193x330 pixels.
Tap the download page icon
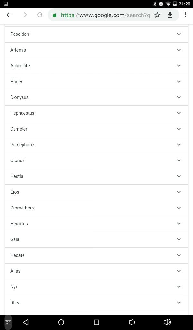[170, 15]
